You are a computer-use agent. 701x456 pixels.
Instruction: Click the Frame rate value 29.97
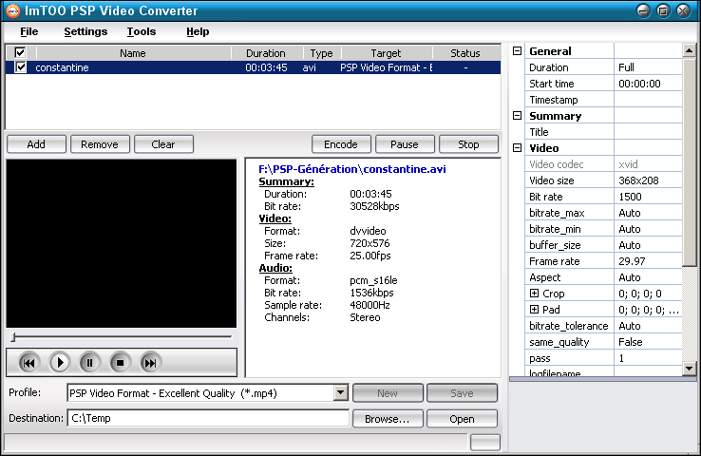pos(633,261)
